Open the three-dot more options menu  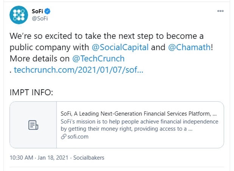(x=220, y=11)
